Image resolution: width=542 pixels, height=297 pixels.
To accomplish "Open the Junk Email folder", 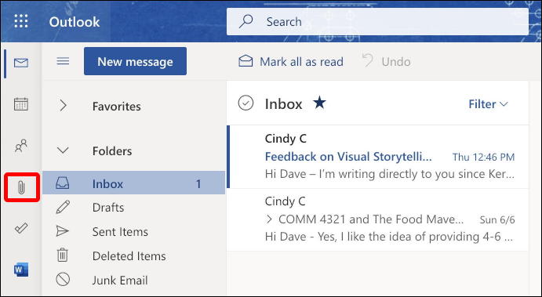I will 134,280.
